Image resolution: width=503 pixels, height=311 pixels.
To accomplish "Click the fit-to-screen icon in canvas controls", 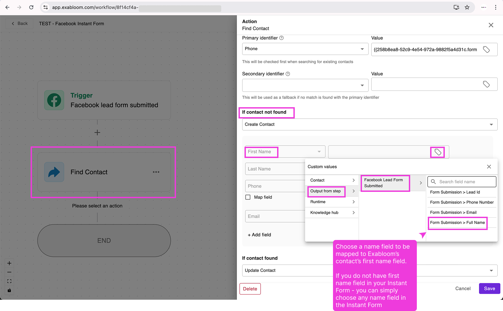I will point(9,281).
